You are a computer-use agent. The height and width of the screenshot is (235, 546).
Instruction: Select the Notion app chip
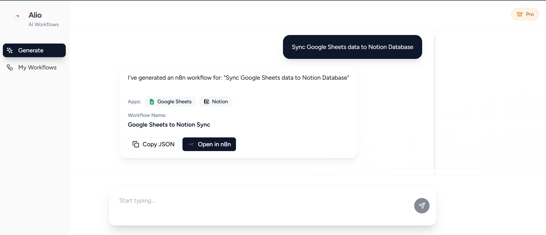tap(216, 102)
